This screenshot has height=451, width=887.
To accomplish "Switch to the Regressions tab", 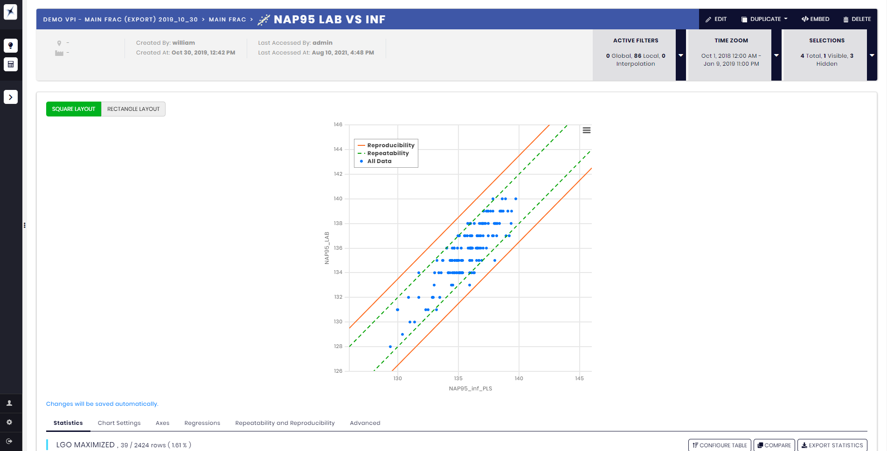I will coord(202,423).
